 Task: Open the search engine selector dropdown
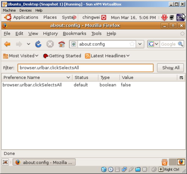click(x=156, y=44)
